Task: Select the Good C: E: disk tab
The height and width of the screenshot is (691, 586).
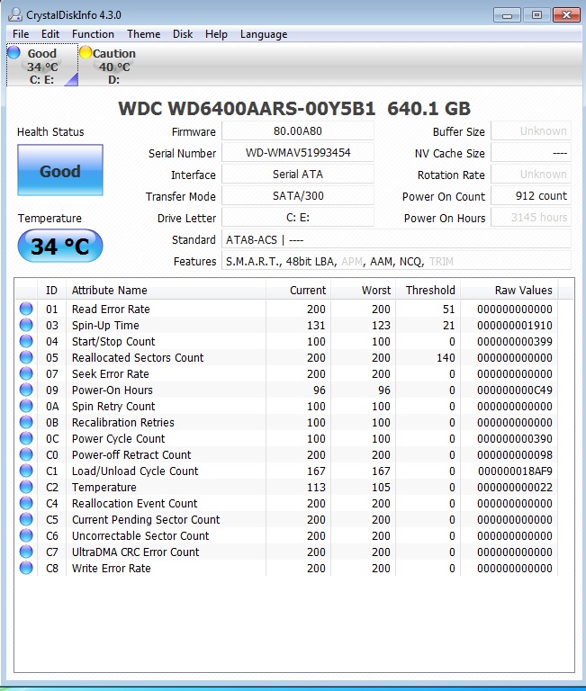Action: click(42, 65)
